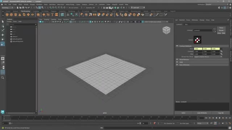Pick the Lasso select tool in toolbox
Image resolution: width=232 pixels, height=130 pixels.
(x=3, y=26)
